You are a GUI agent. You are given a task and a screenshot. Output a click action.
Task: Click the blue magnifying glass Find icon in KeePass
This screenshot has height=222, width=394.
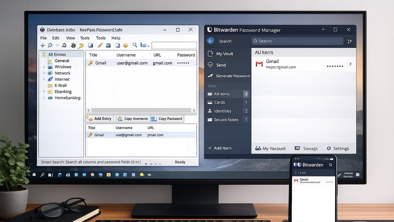[x=135, y=46]
